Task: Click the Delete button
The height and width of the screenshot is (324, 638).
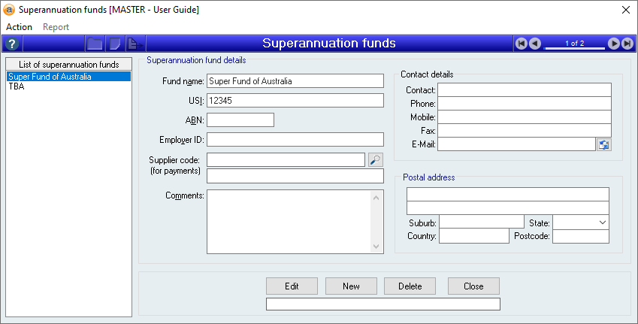Action: click(410, 286)
